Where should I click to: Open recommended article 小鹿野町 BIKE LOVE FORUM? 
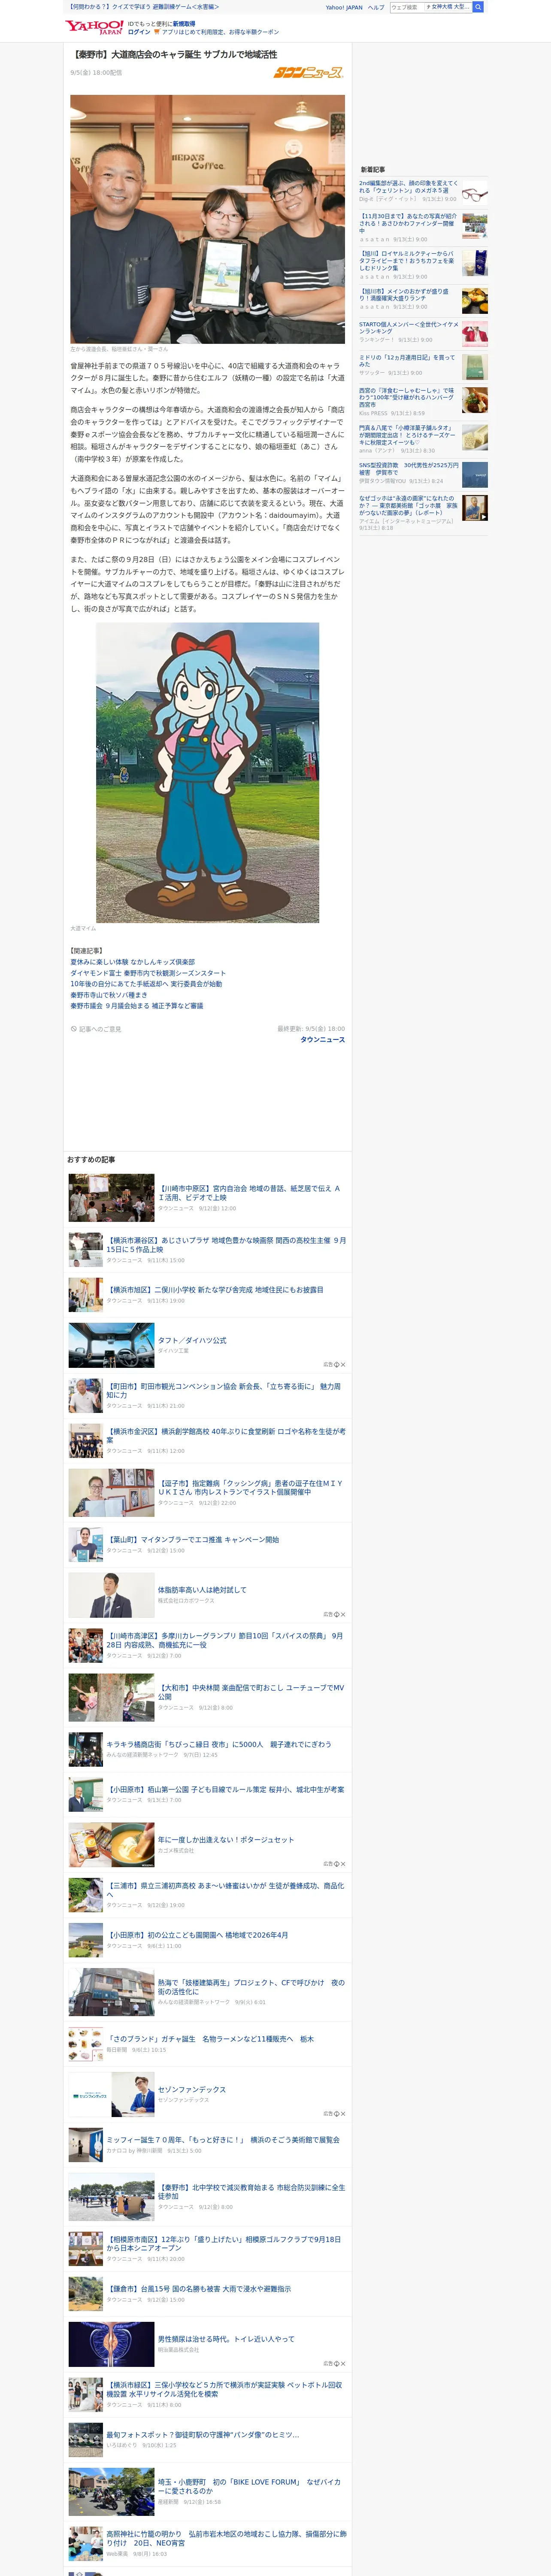tap(249, 2485)
